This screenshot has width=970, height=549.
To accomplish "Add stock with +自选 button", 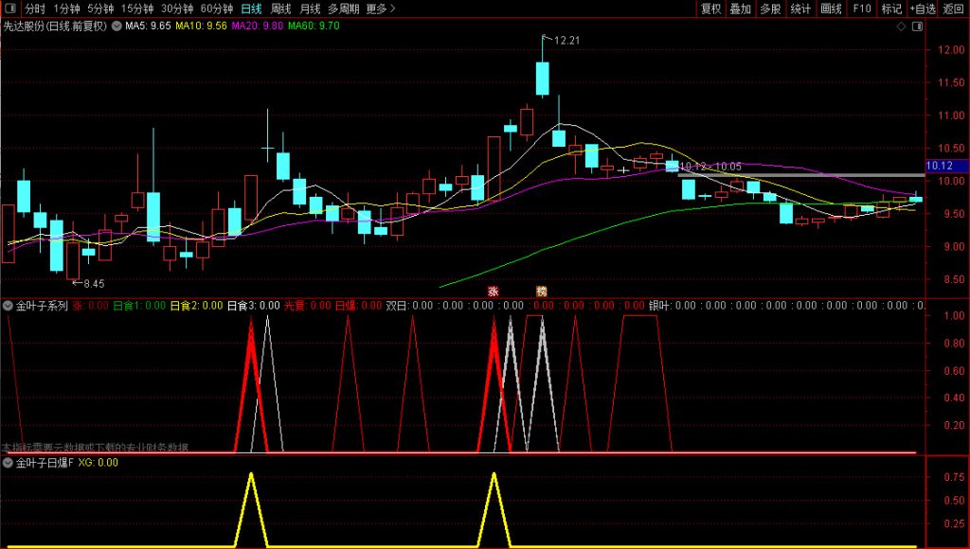I will click(923, 9).
